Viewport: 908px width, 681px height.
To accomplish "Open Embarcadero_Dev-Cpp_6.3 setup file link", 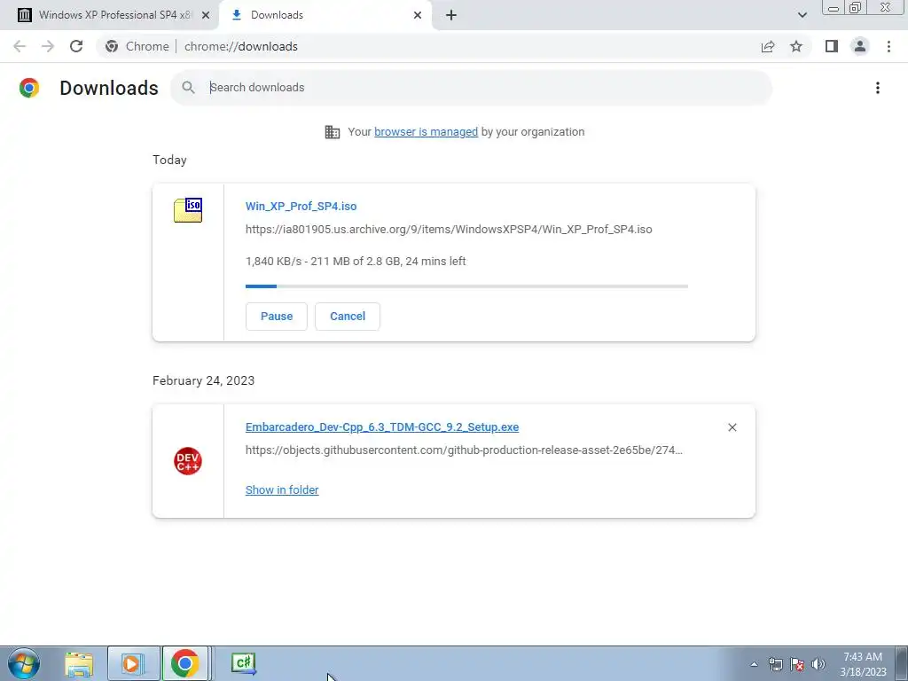I will tap(382, 427).
